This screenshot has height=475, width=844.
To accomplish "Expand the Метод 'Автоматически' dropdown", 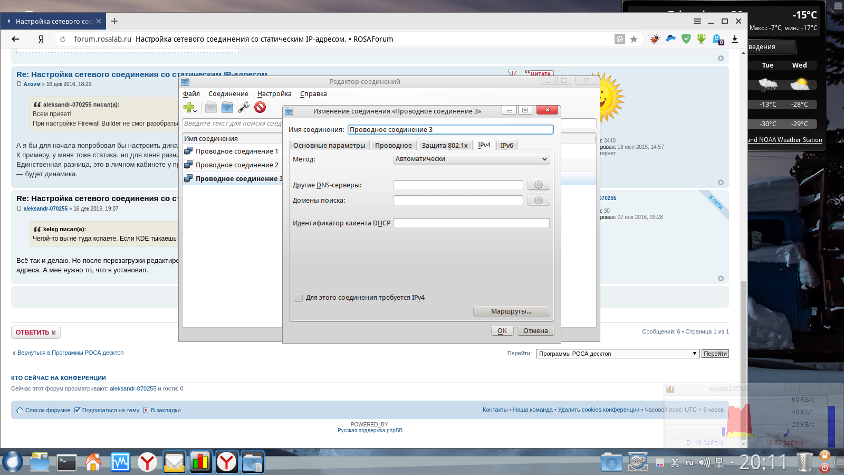I will click(x=472, y=159).
